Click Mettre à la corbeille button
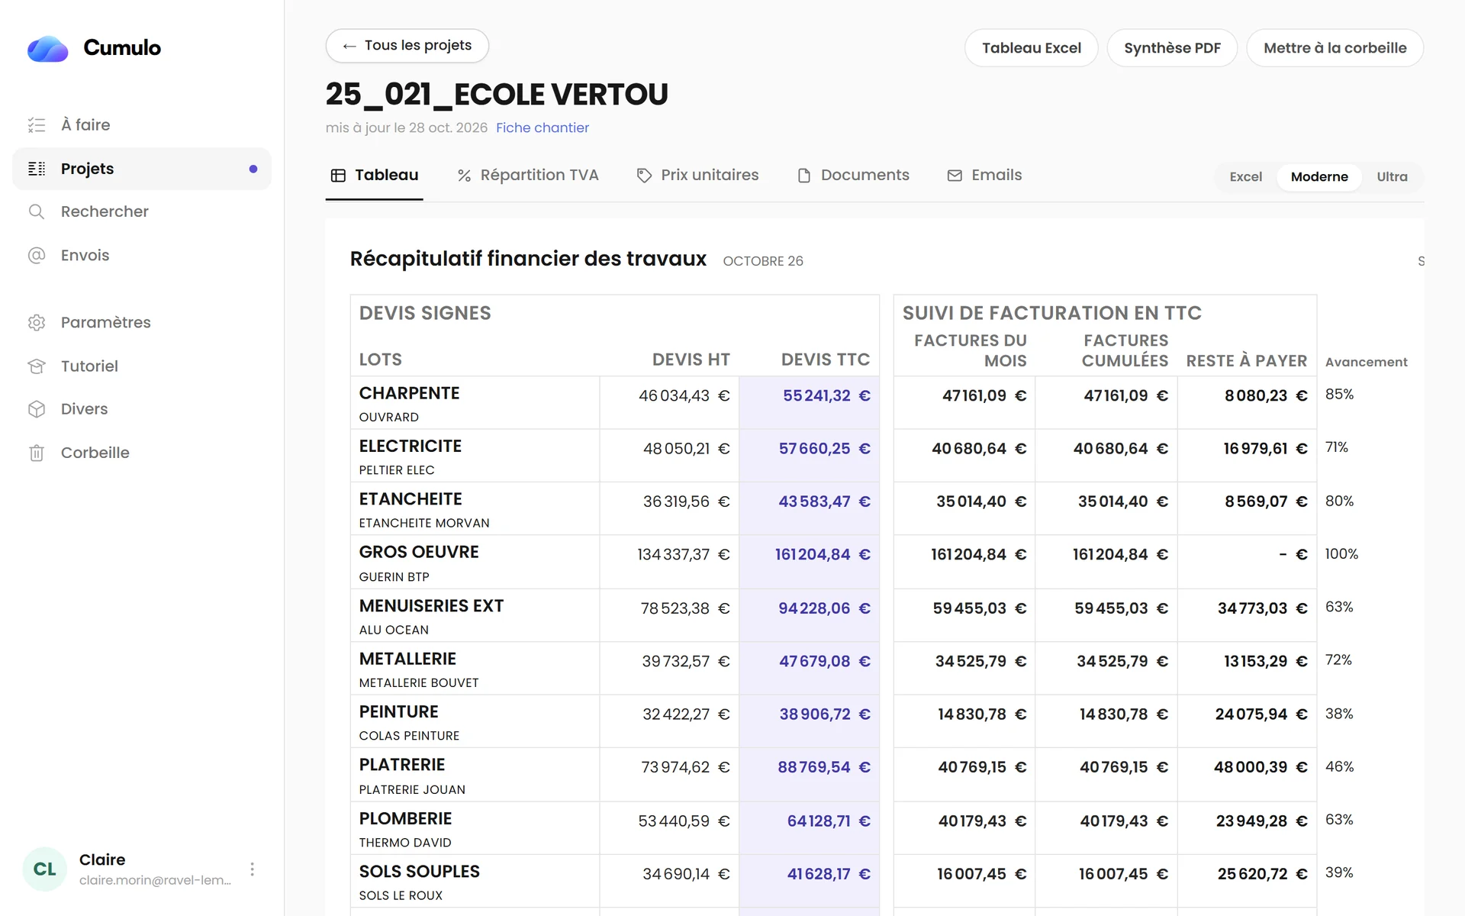Viewport: 1465px width, 916px height. [x=1335, y=48]
